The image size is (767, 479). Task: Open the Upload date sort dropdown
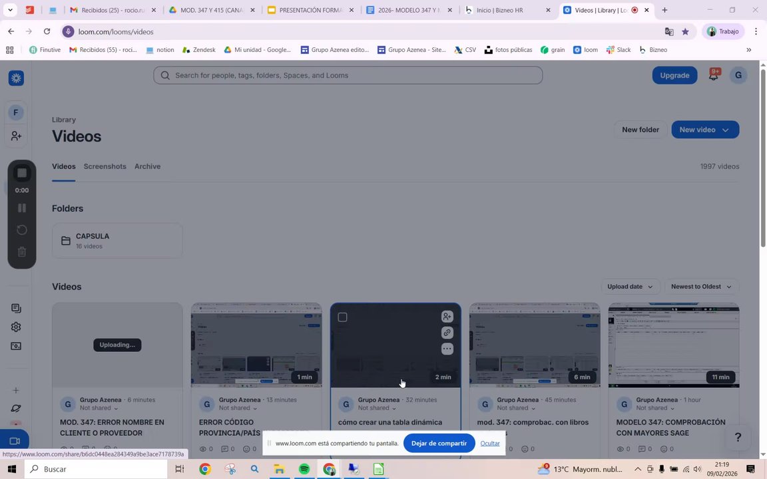(630, 287)
